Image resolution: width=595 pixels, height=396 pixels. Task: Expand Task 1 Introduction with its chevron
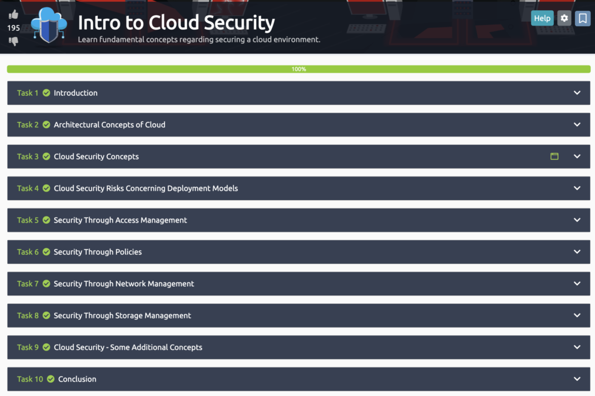click(x=577, y=93)
